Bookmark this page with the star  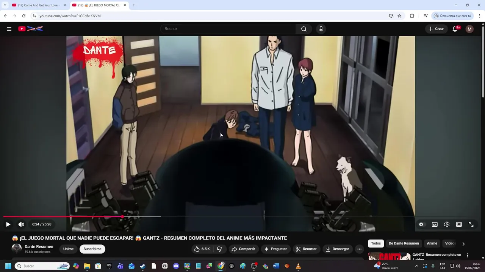[399, 16]
